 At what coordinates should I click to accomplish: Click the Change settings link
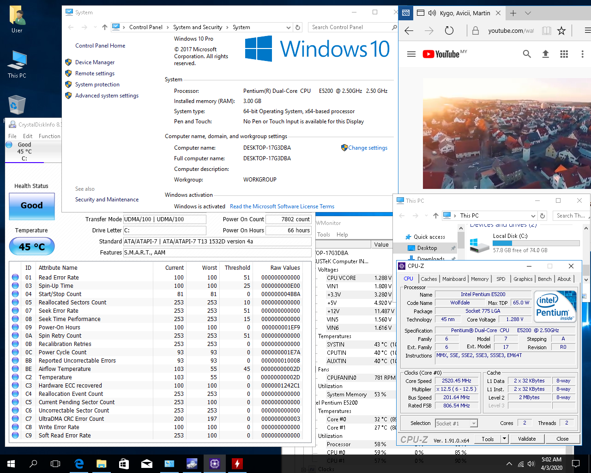coord(368,148)
